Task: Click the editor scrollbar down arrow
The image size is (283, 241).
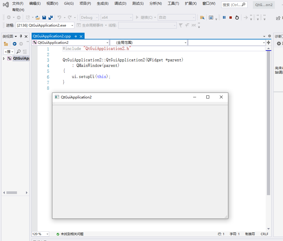Action: click(x=268, y=229)
